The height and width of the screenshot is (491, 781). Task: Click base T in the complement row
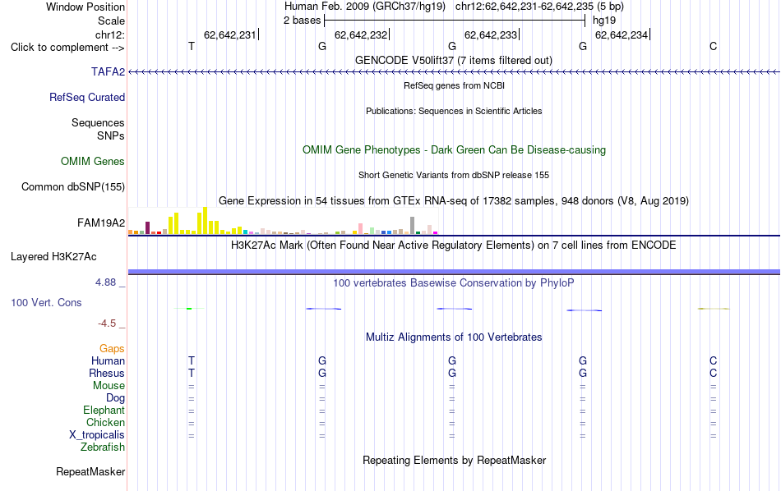192,46
